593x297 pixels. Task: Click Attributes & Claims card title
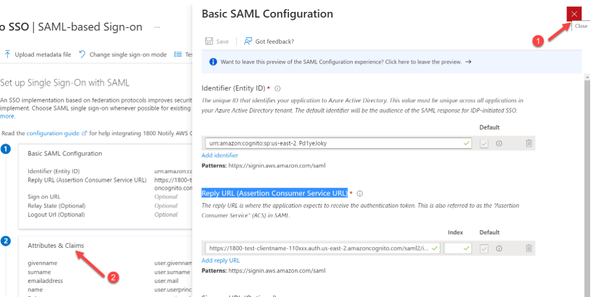pos(56,245)
